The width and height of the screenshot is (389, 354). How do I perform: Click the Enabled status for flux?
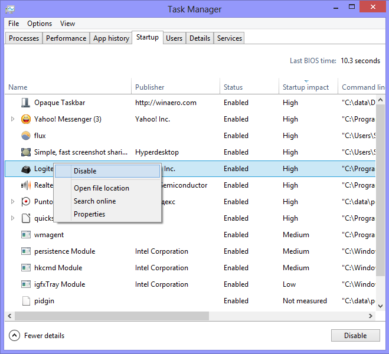(x=236, y=136)
